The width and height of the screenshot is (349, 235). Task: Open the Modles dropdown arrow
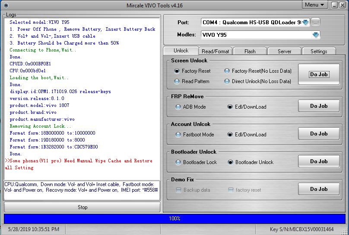[x=316, y=35]
